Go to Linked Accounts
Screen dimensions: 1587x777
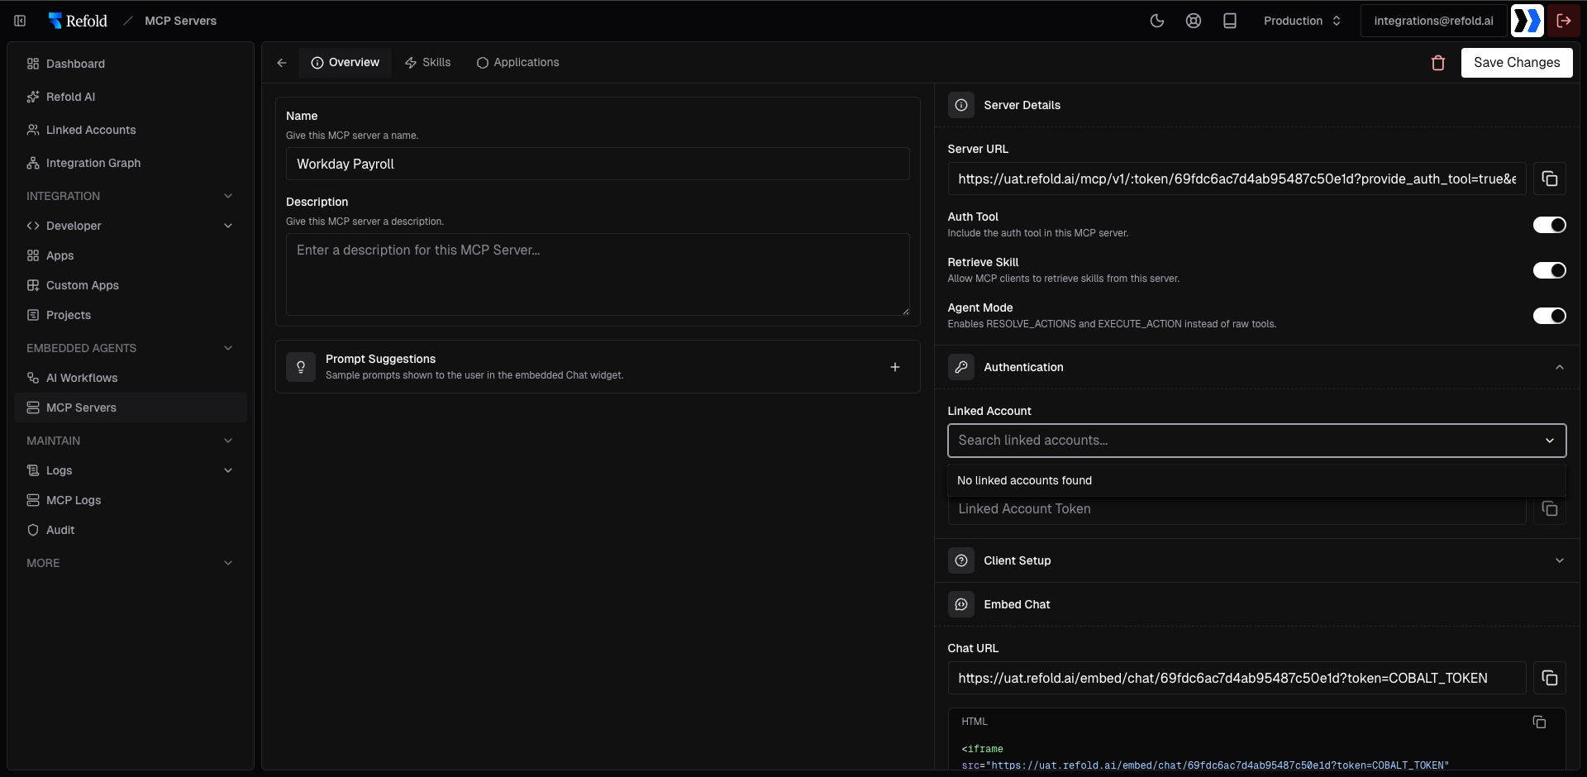[x=131, y=130]
